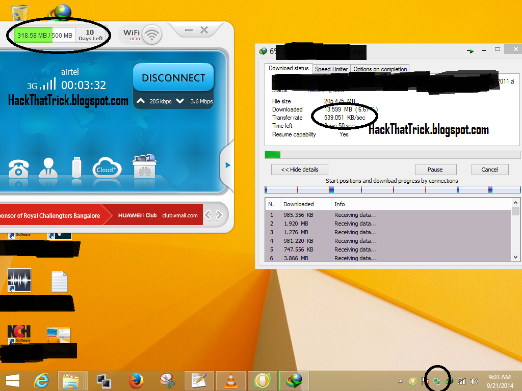Select connection row 6 with 3.866 MB

pyautogui.click(x=388, y=258)
